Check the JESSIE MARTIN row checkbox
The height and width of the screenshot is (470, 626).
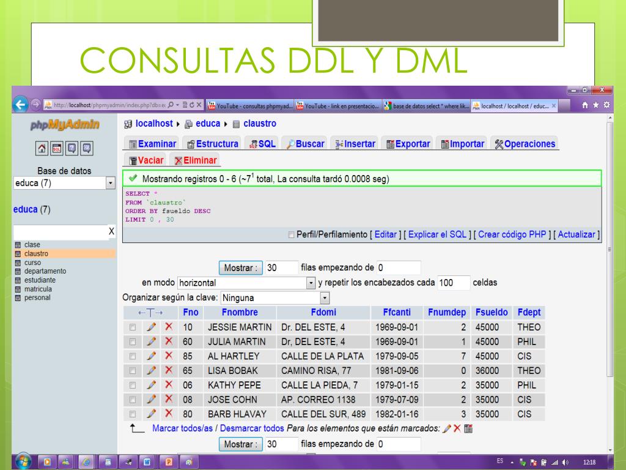pyautogui.click(x=133, y=327)
